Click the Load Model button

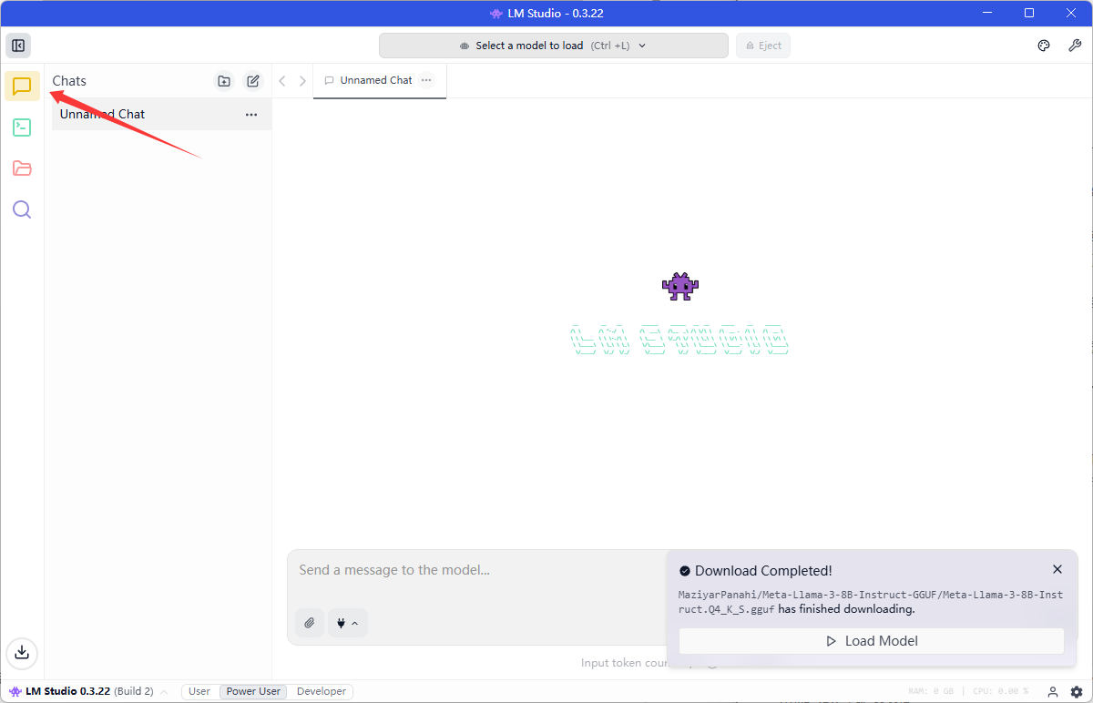[x=872, y=641]
